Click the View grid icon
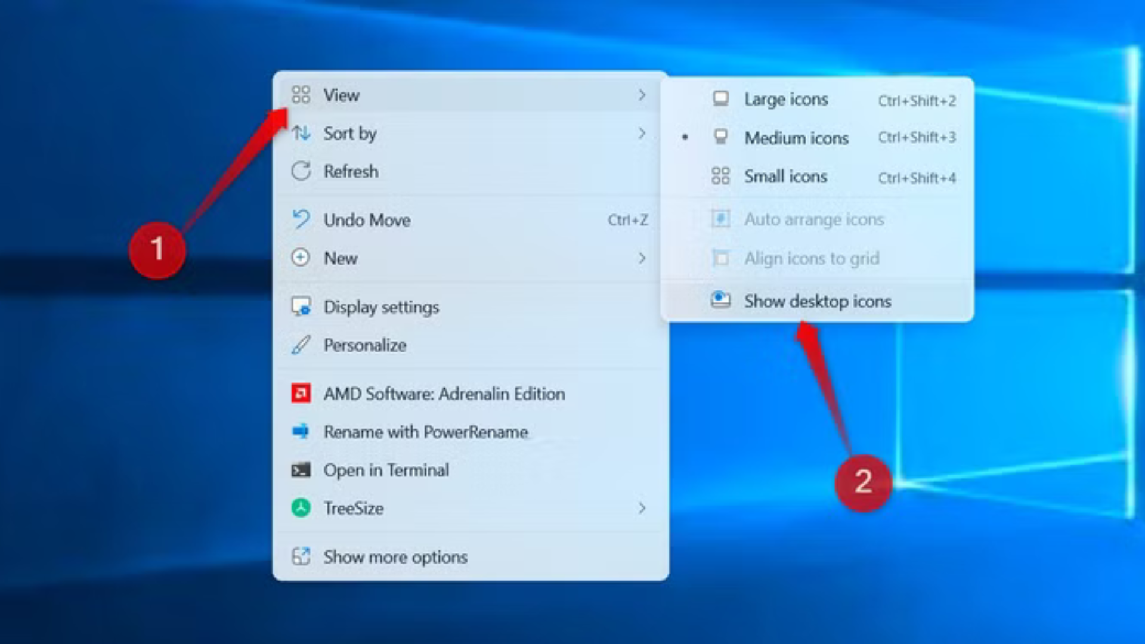Image resolution: width=1145 pixels, height=644 pixels. point(301,95)
